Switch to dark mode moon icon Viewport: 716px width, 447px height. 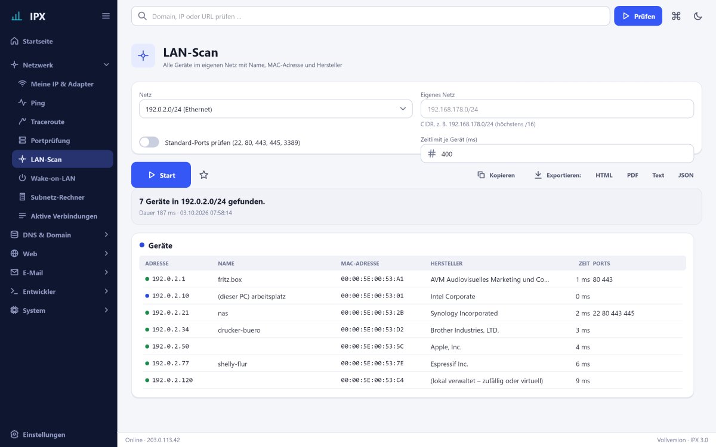pyautogui.click(x=698, y=16)
